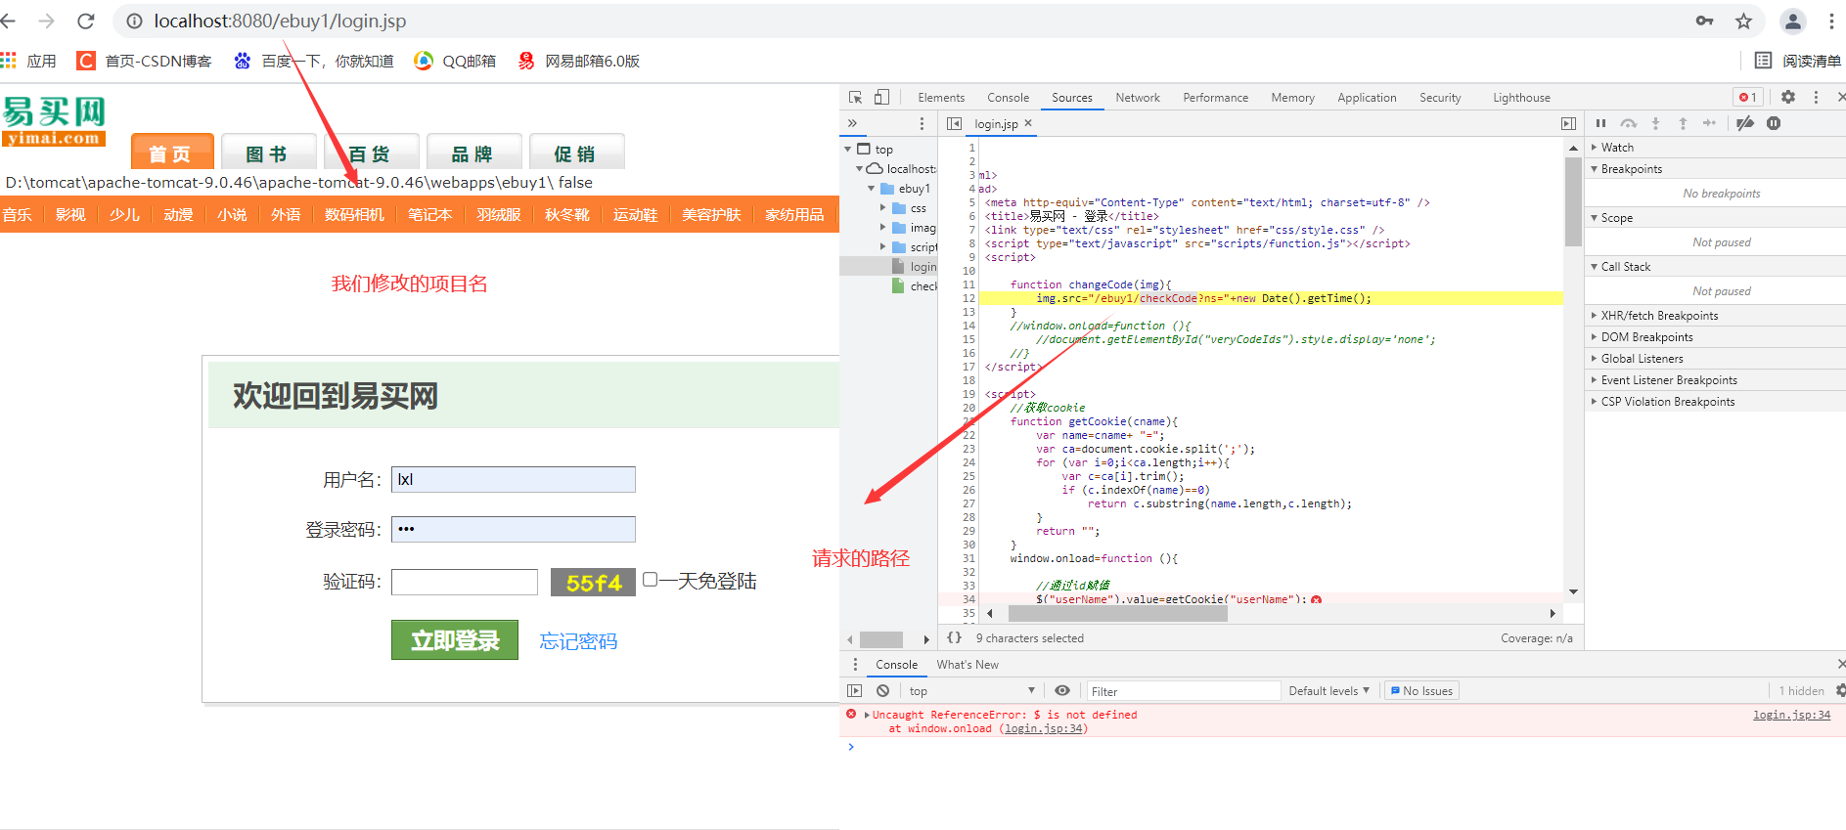1846x830 pixels.
Task: Click the 立即登录 login button
Action: click(455, 640)
